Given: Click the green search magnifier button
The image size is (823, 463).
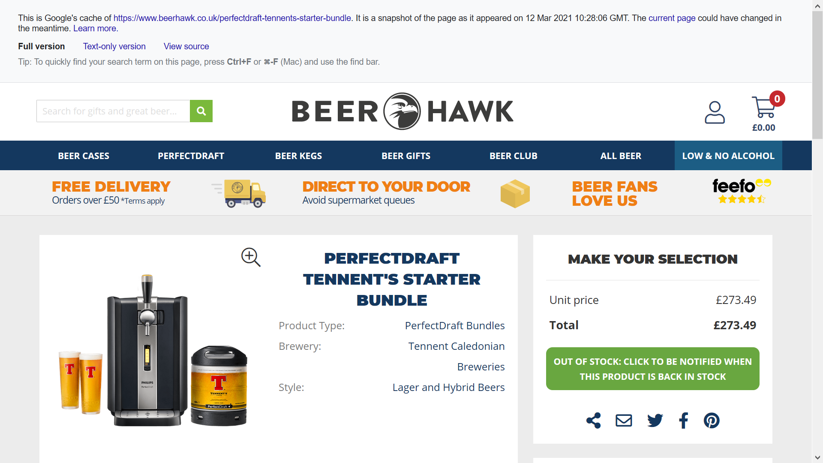Looking at the screenshot, I should 201,111.
